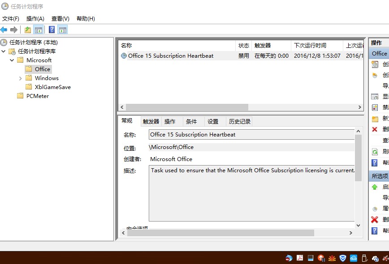The height and width of the screenshot is (264, 389).
Task: Click the orange upload arrow tray icon
Action: click(x=321, y=258)
